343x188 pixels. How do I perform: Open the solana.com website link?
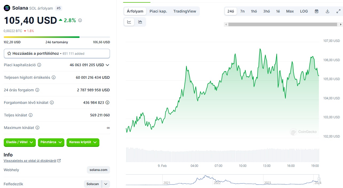98,170
